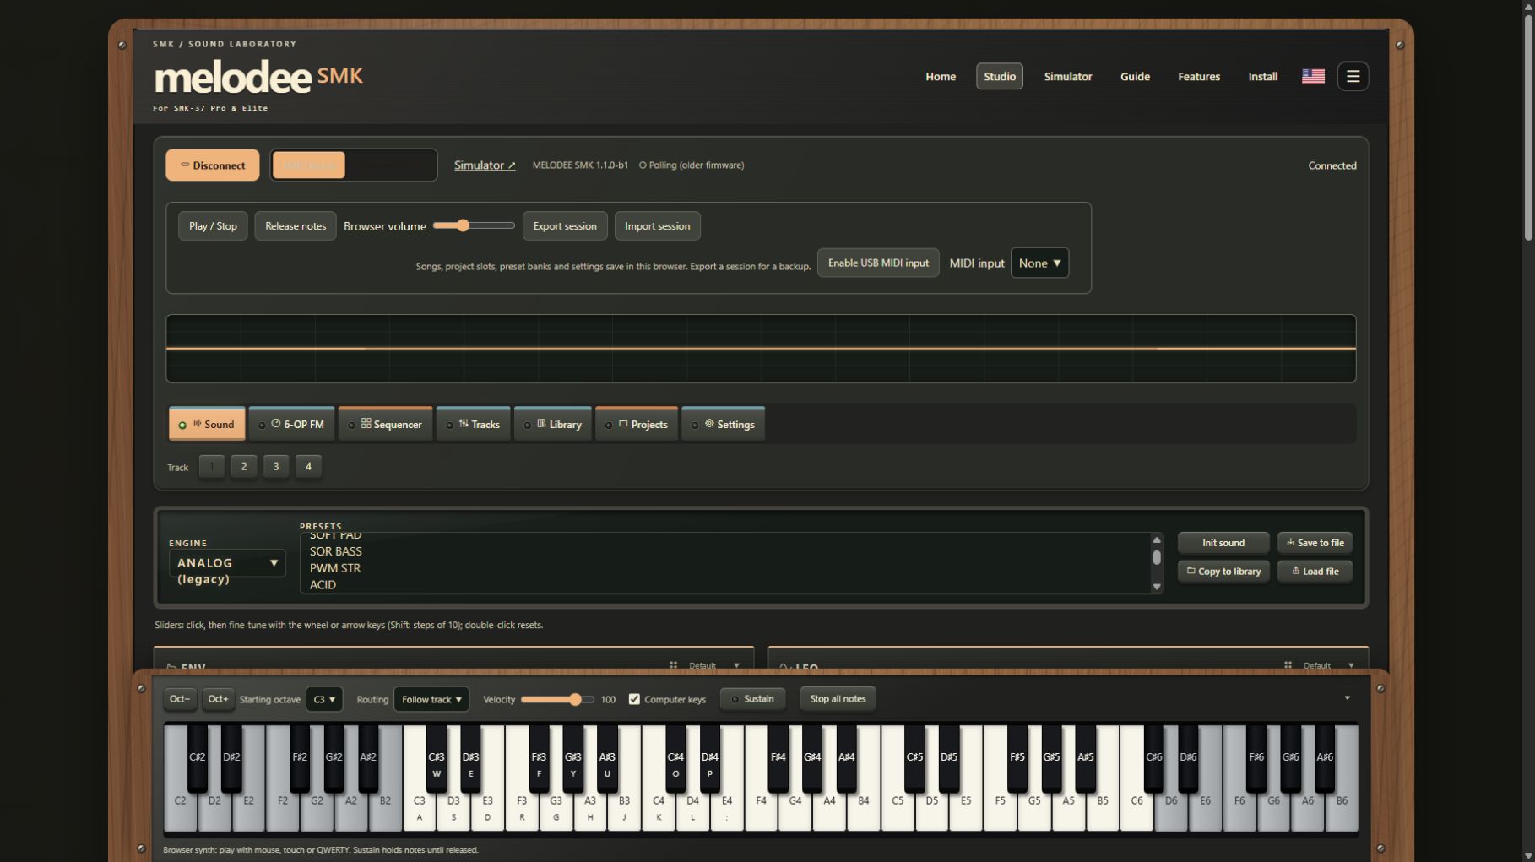Click the ENV panel drag handle icon
Image resolution: width=1535 pixels, height=862 pixels.
point(673,665)
